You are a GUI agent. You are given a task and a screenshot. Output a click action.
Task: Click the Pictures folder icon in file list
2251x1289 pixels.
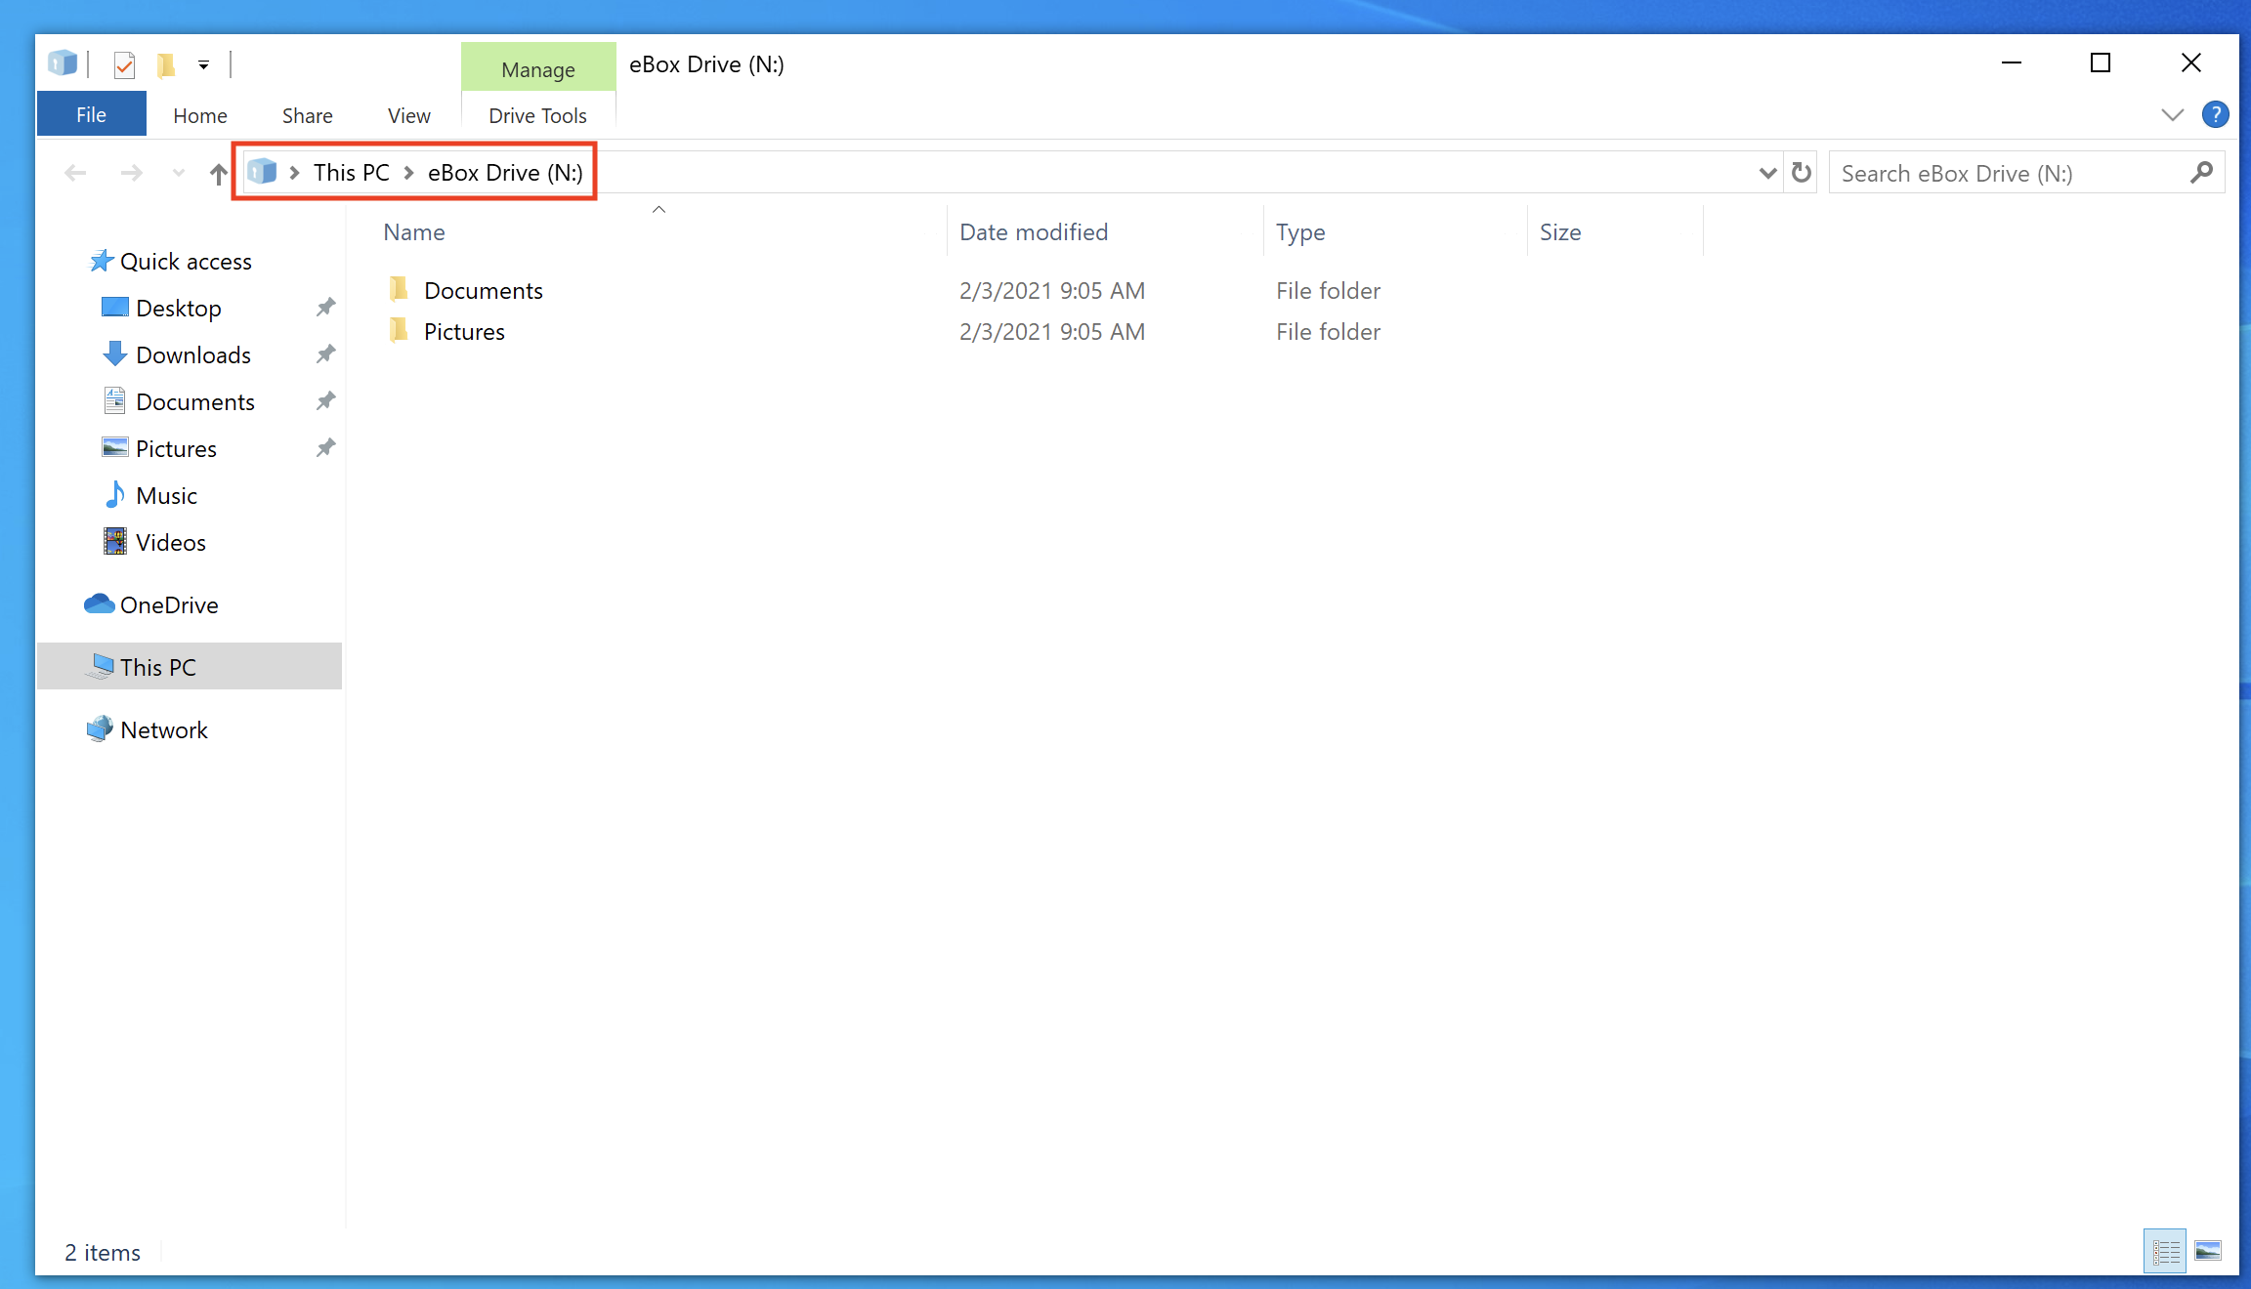[399, 330]
